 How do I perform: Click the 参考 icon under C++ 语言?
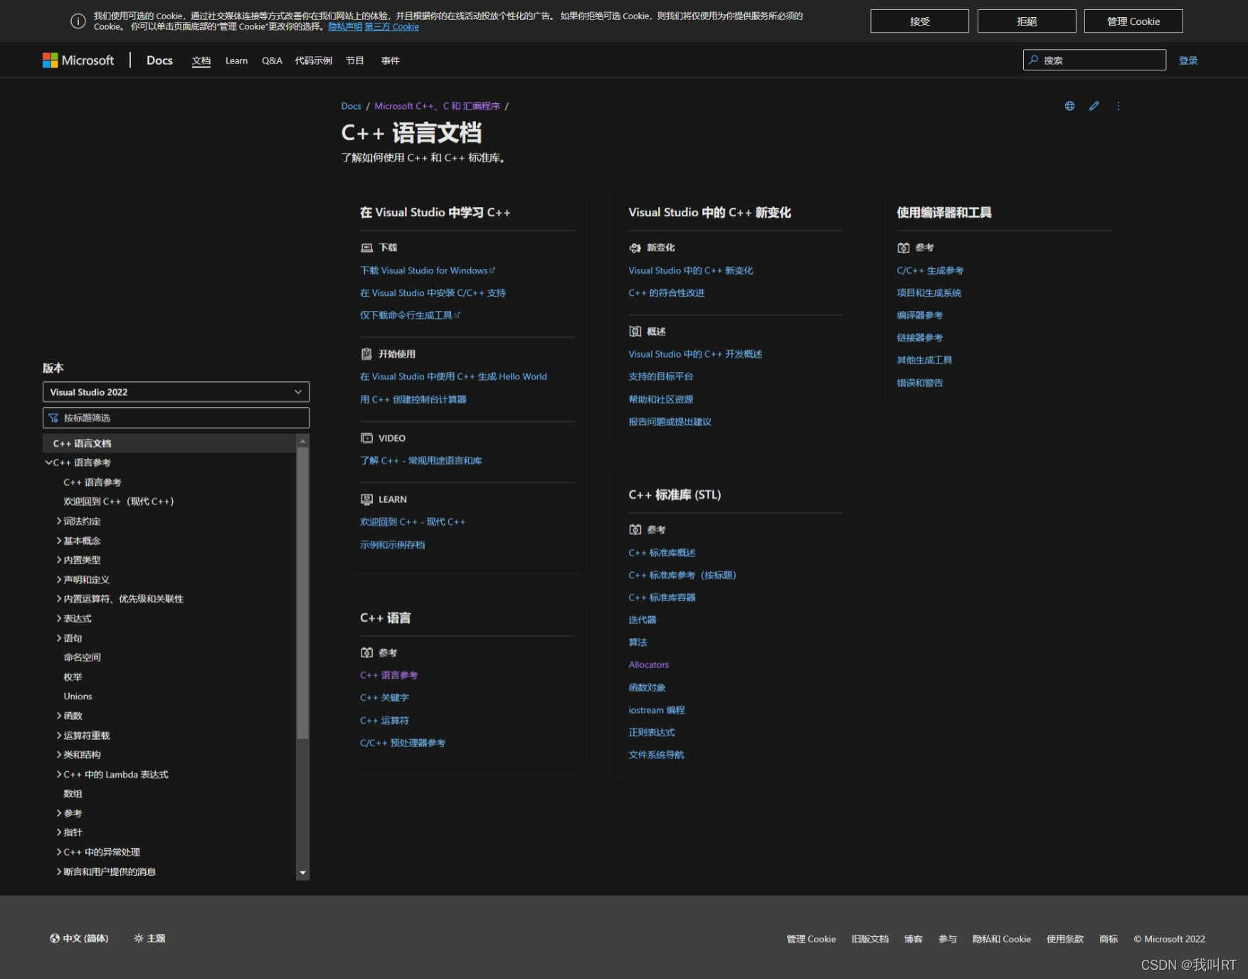point(366,652)
